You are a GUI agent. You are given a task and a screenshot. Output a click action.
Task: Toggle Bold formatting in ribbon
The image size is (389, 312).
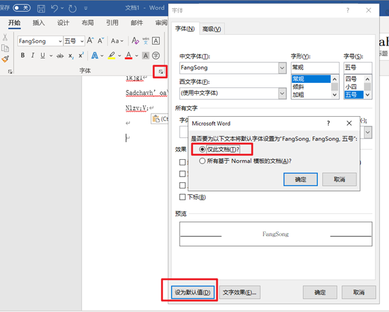click(x=22, y=56)
